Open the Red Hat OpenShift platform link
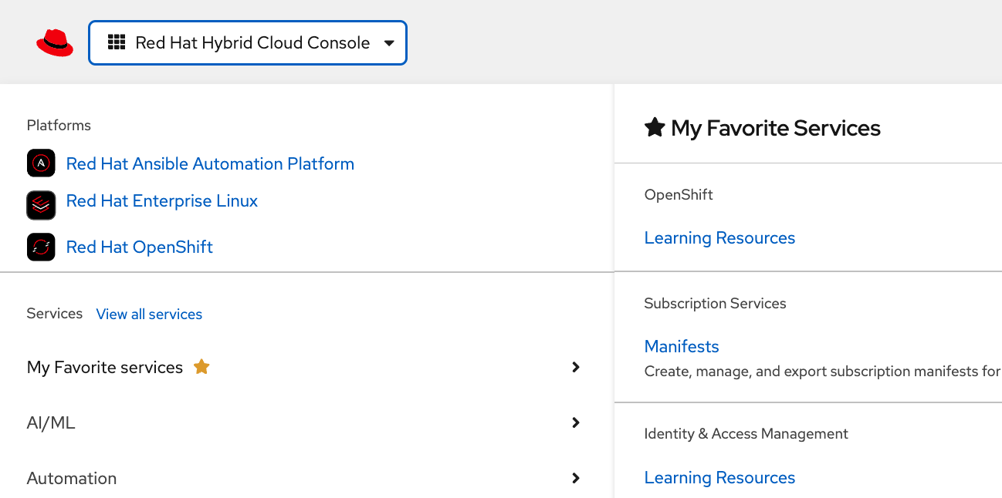 tap(140, 247)
